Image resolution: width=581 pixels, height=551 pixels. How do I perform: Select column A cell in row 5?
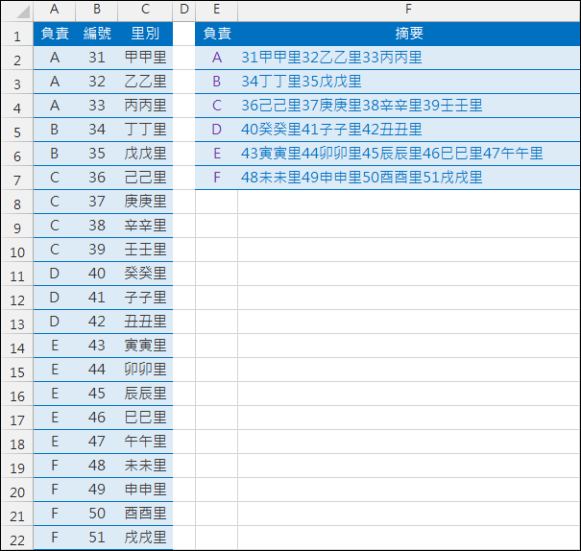pos(55,130)
